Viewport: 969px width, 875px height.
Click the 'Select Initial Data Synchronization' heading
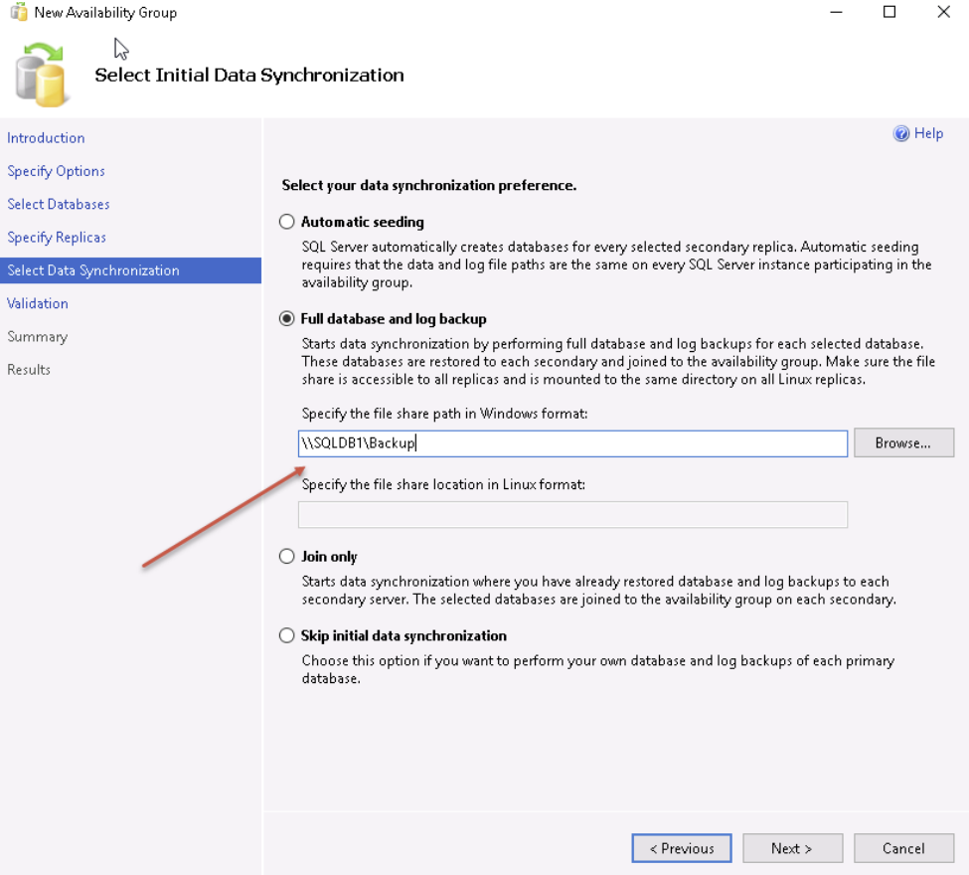point(249,75)
